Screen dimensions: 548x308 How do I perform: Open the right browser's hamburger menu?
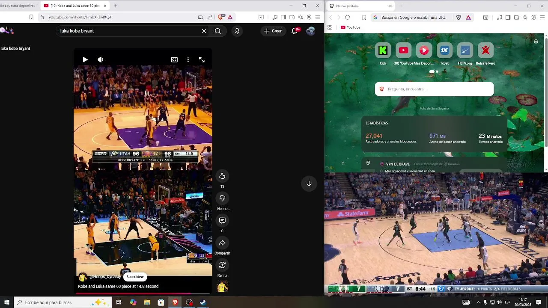[x=542, y=18]
